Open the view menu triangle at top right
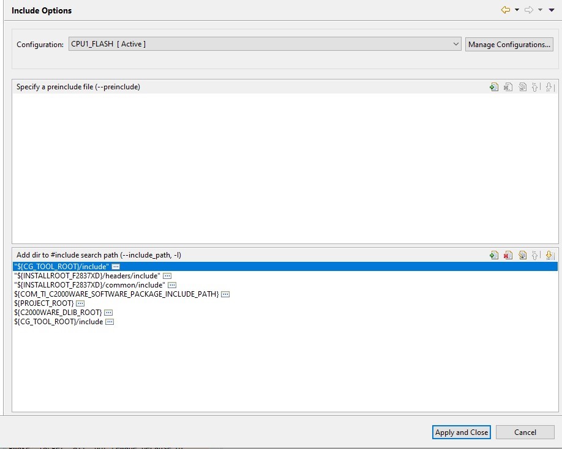Image resolution: width=562 pixels, height=449 pixels. coord(550,10)
